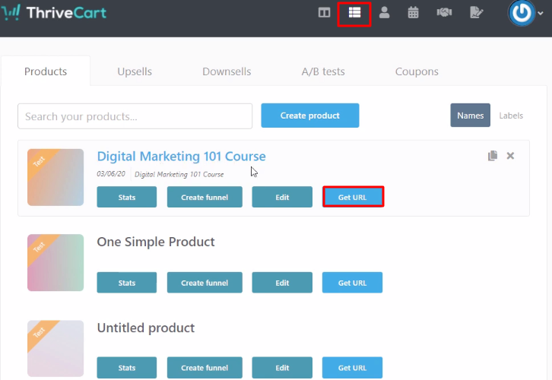Click the italic Digital Marketing 101 Course subtitle
The width and height of the screenshot is (552, 380).
pos(179,174)
